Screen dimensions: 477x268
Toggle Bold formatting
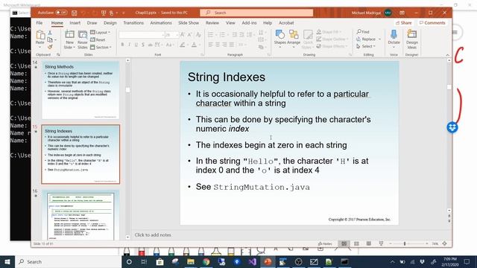tap(122, 45)
